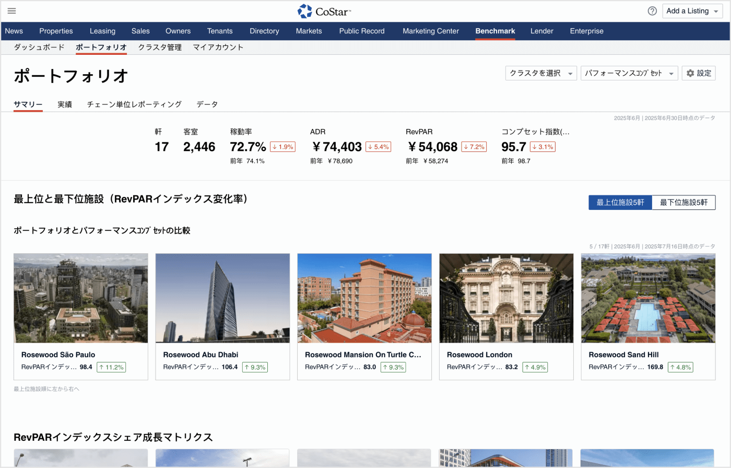
Task: Select the 最上位施設5軒 toggle
Action: coord(620,203)
